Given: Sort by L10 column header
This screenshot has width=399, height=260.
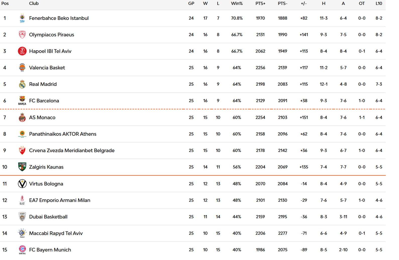Looking at the screenshot, I should 379,4.
